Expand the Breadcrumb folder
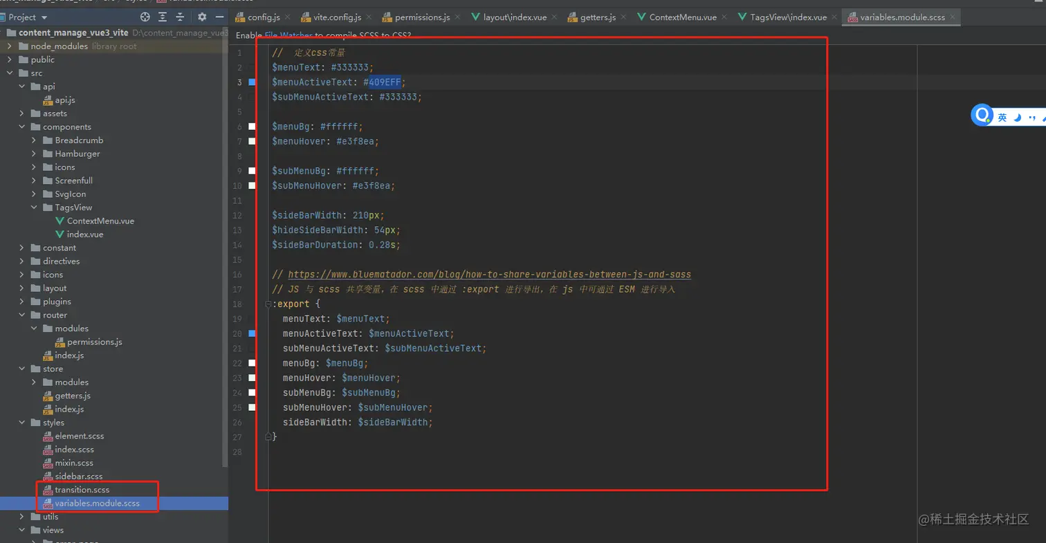Viewport: 1046px width, 543px height. pos(34,140)
